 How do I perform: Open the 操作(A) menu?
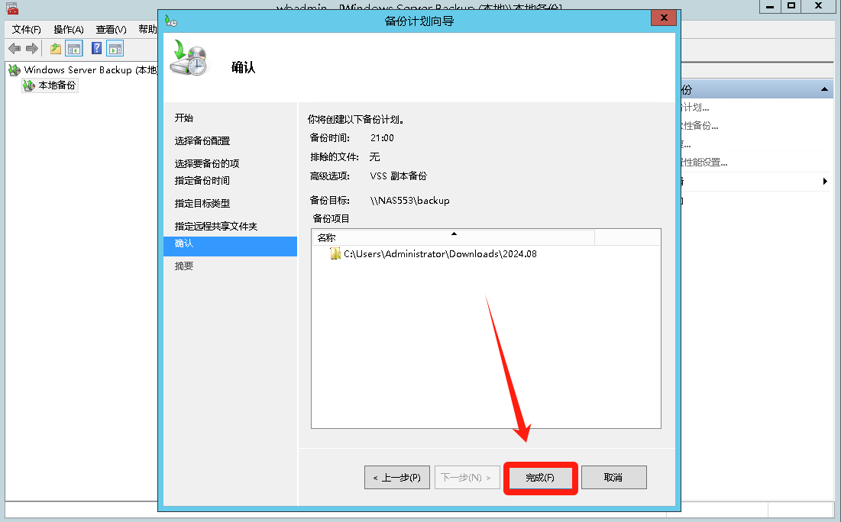[x=69, y=30]
